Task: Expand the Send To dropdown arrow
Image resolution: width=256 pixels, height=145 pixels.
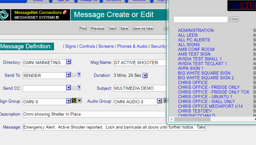Action: (69, 75)
